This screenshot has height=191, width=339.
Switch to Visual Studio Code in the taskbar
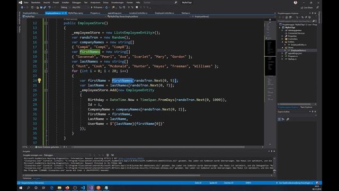[x=83, y=188]
